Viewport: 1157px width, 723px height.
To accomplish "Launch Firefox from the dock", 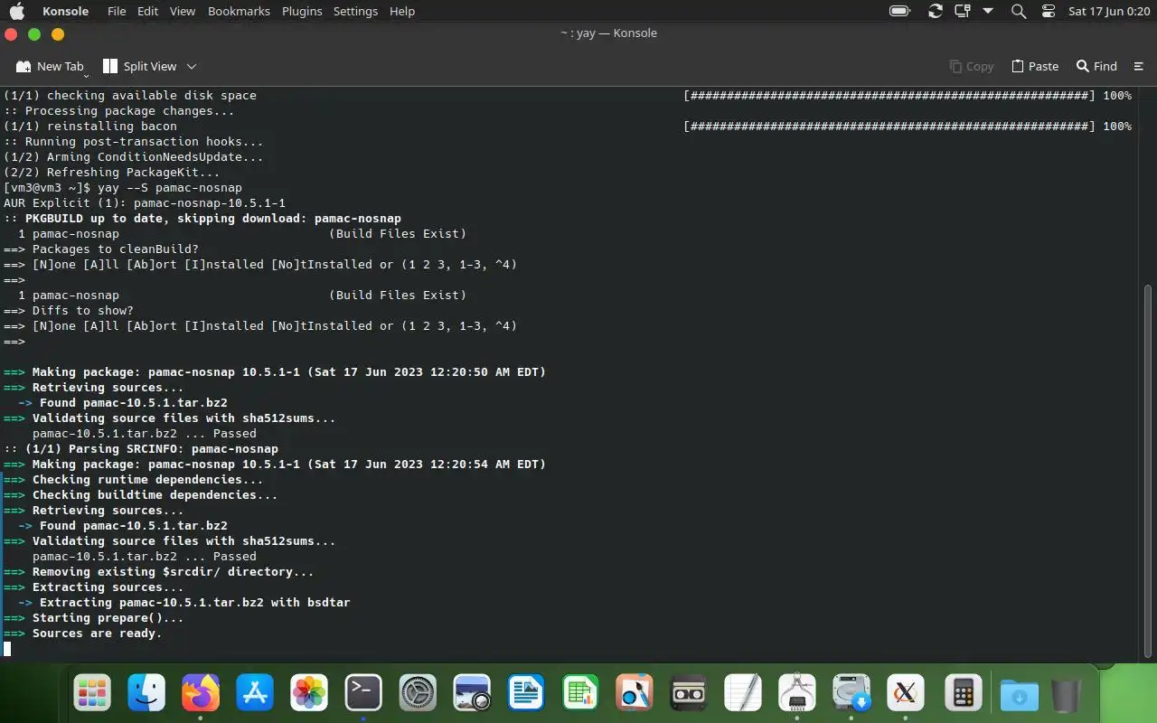I will tap(201, 693).
